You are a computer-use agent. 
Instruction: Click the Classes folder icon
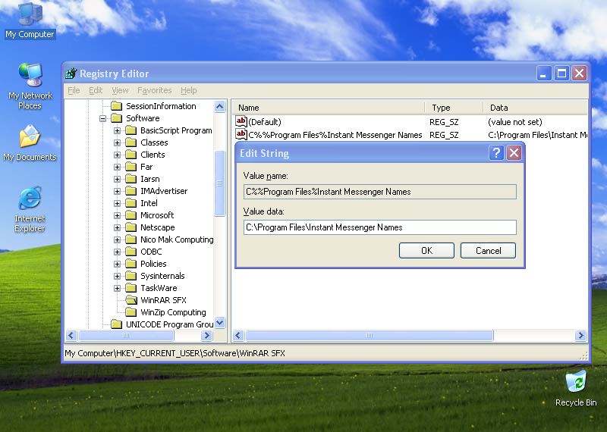(x=131, y=142)
